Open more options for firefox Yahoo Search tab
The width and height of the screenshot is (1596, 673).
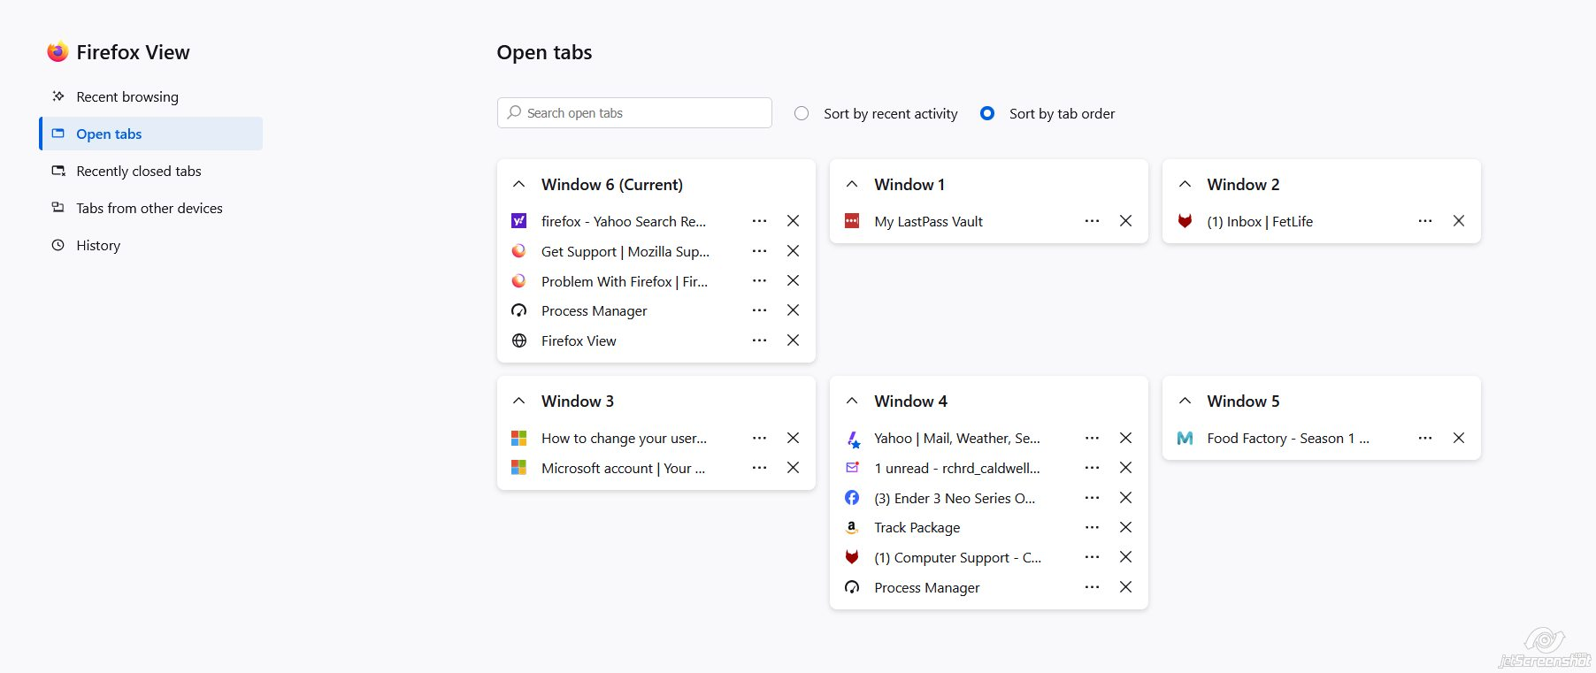[759, 221]
